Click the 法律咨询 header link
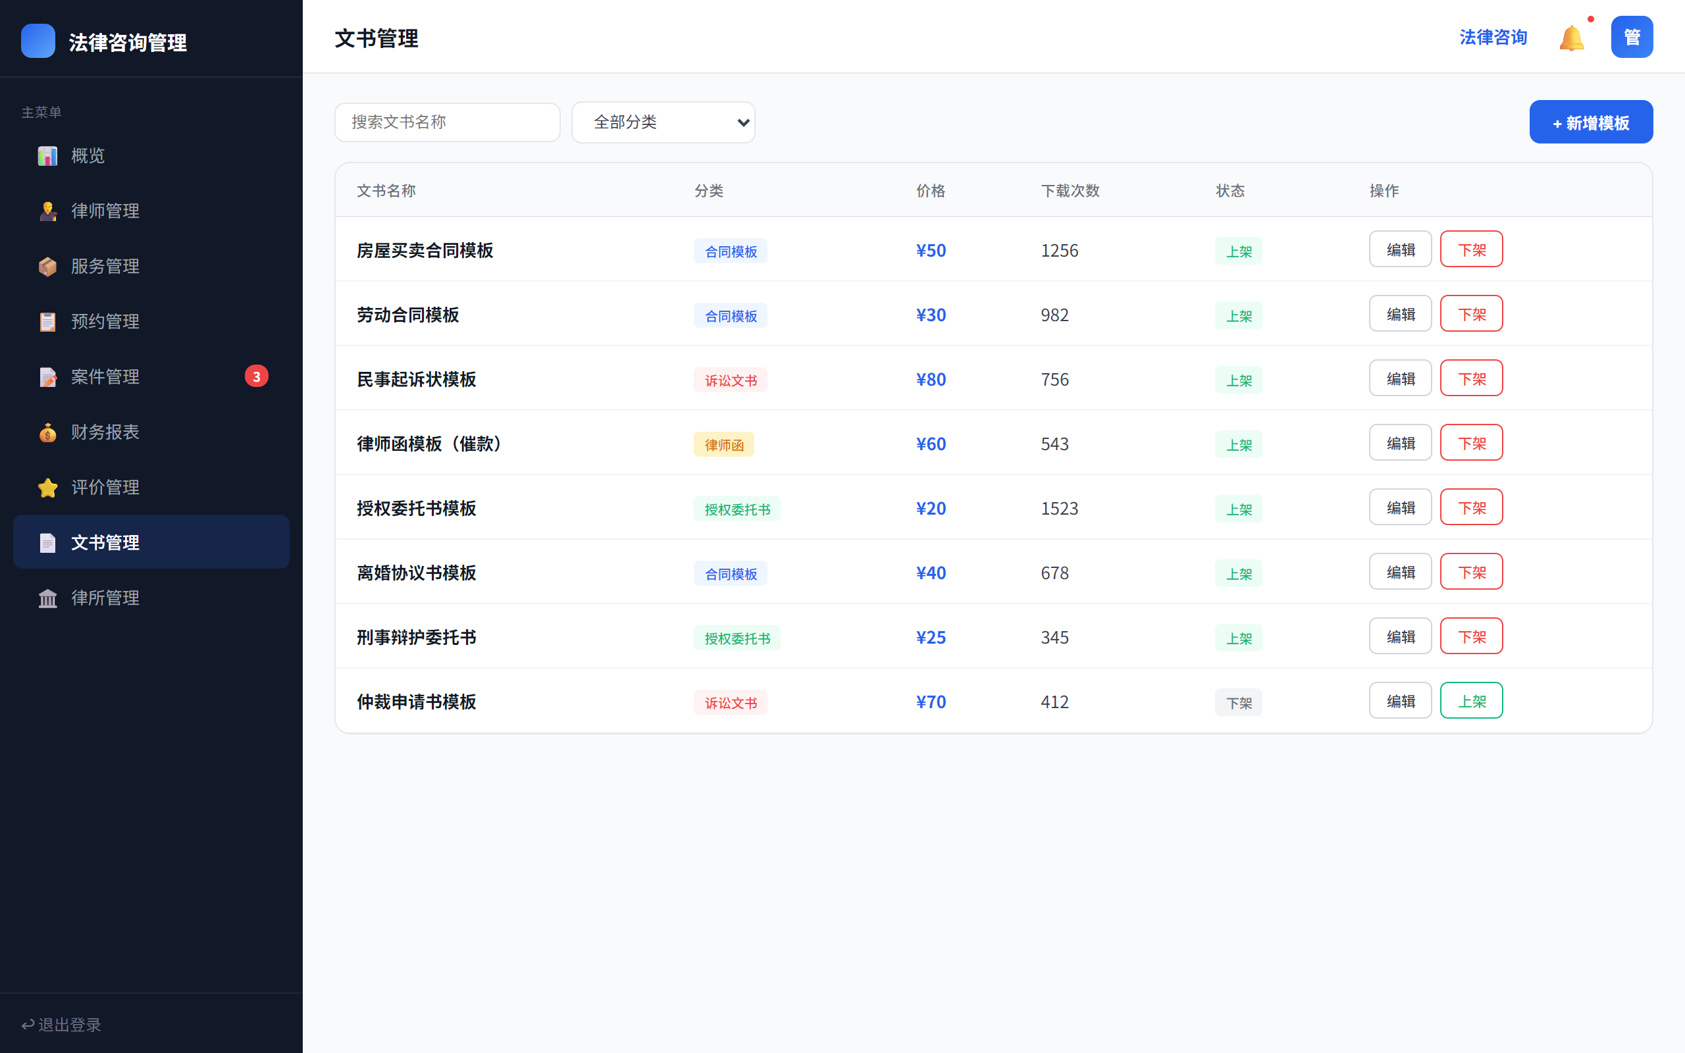 1493,37
